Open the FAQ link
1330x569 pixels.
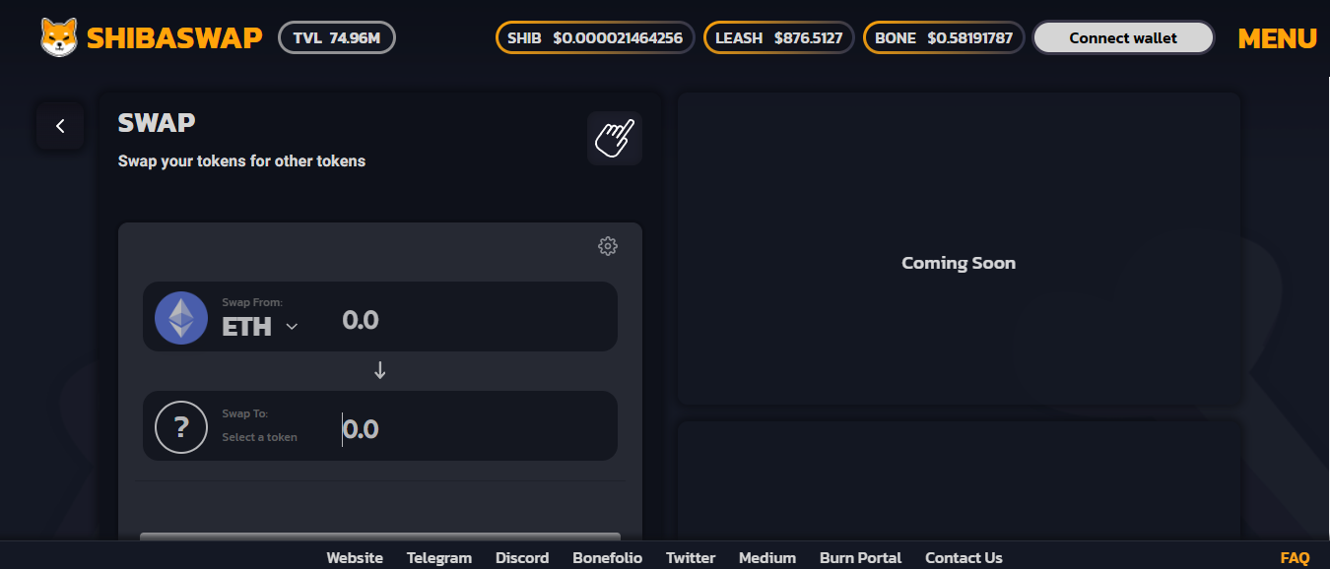1295,558
